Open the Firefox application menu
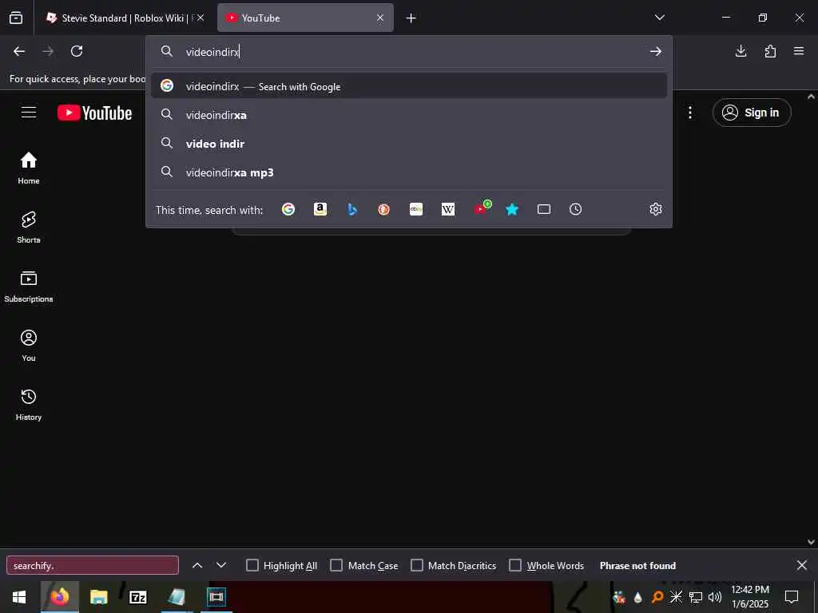This screenshot has height=613, width=818. [x=799, y=51]
